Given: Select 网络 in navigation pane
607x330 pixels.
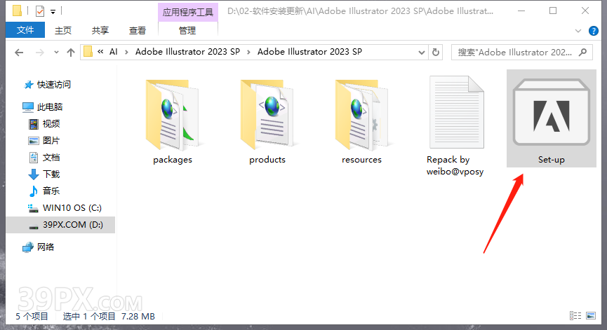Looking at the screenshot, I should (x=39, y=247).
